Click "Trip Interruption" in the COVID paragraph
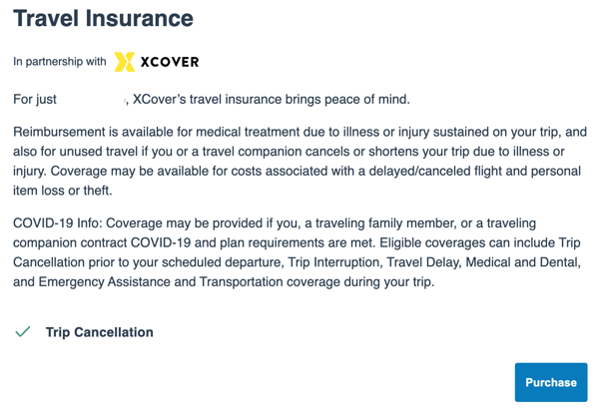Viewport: 599px width, 415px height. 334,262
